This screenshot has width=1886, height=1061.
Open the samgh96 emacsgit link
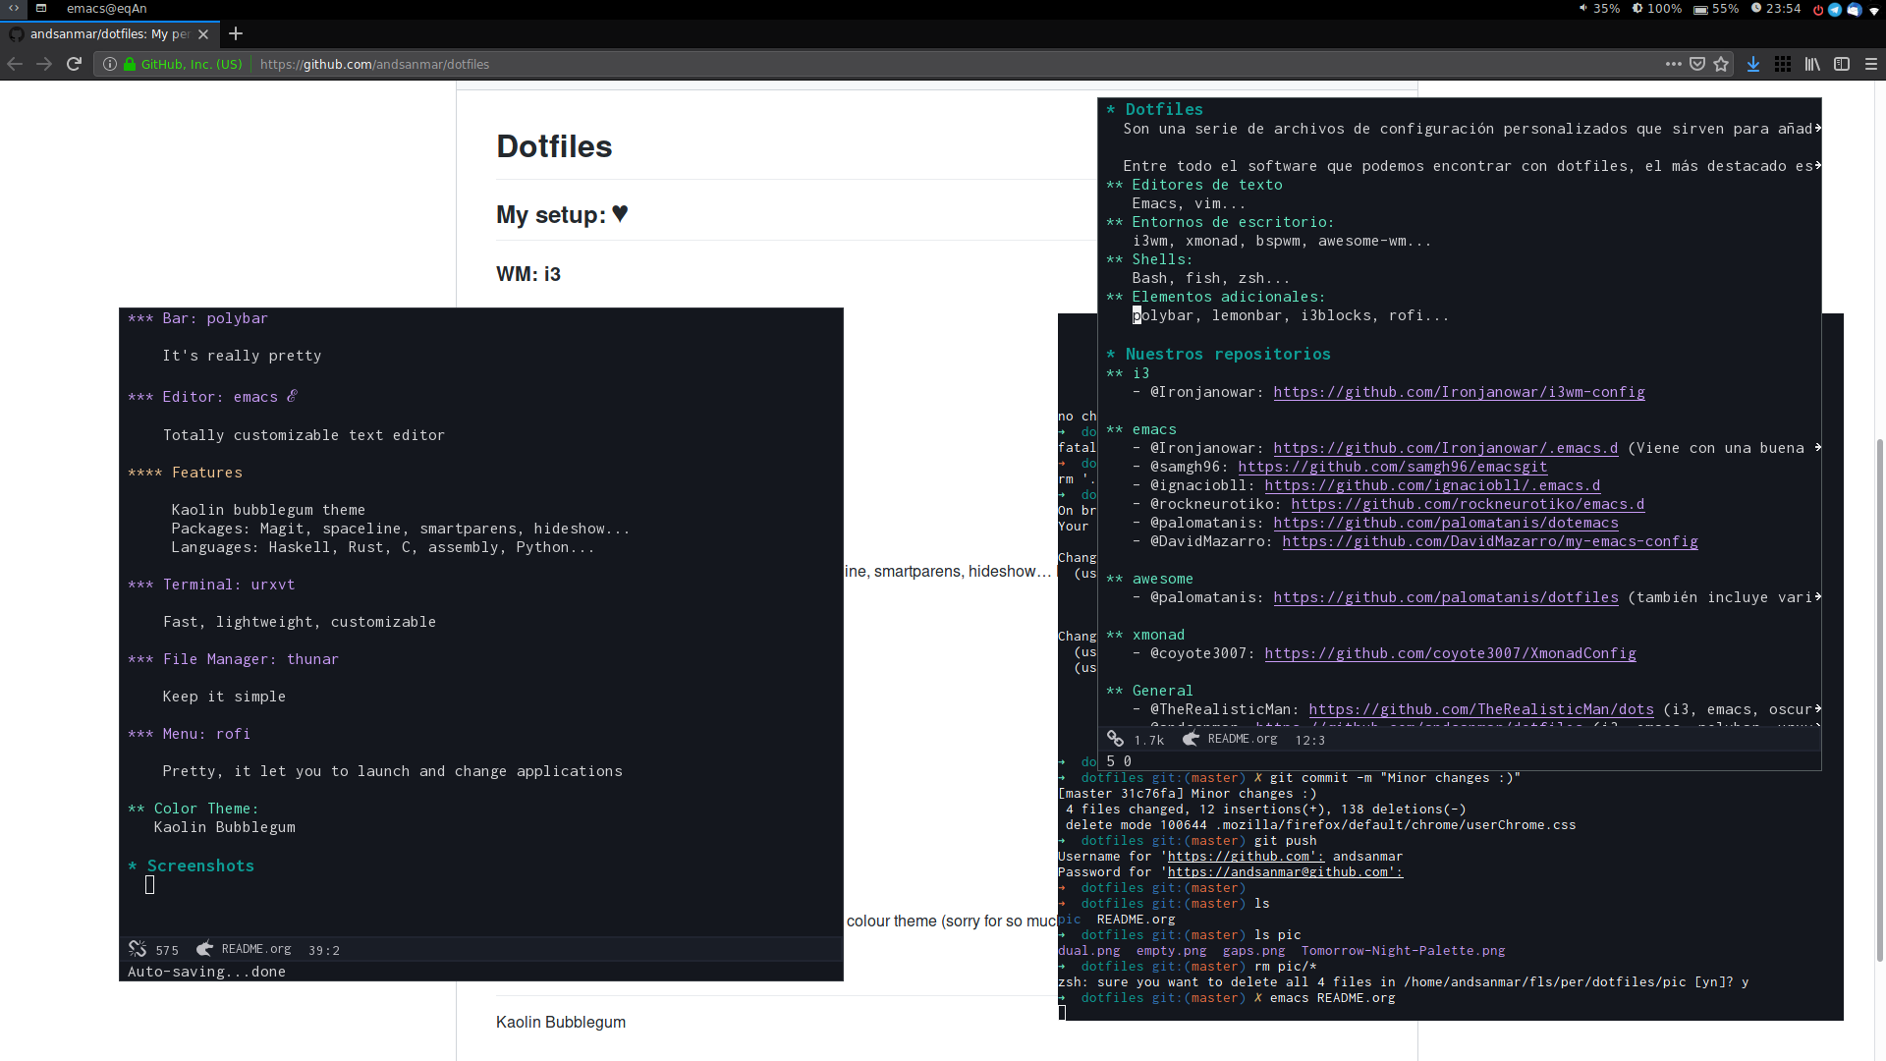point(1392,467)
